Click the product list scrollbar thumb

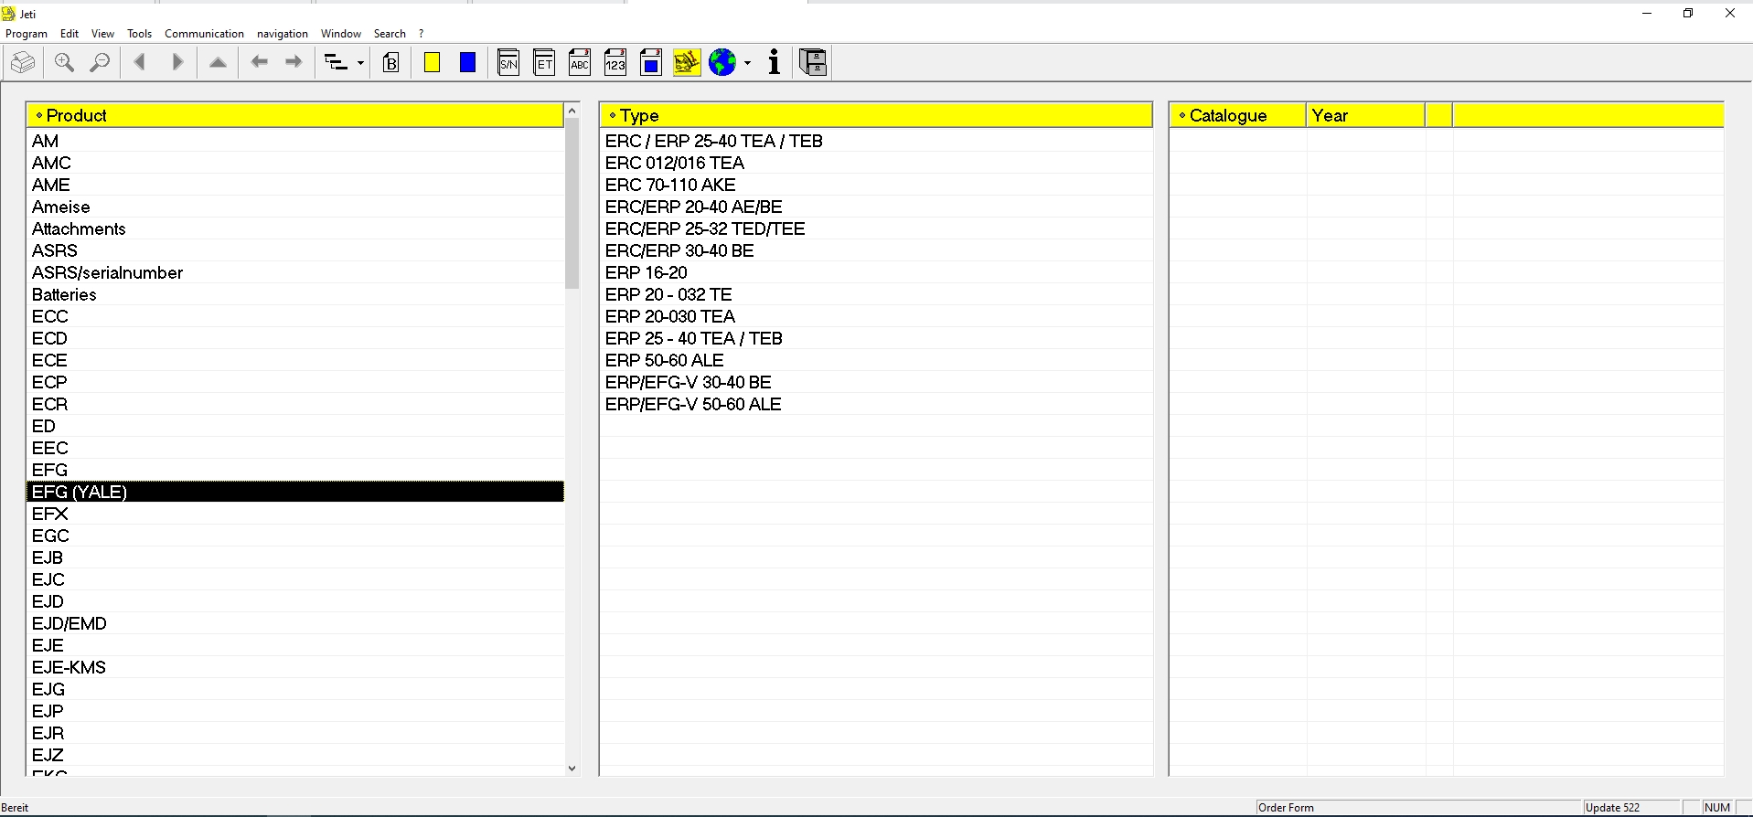[572, 203]
